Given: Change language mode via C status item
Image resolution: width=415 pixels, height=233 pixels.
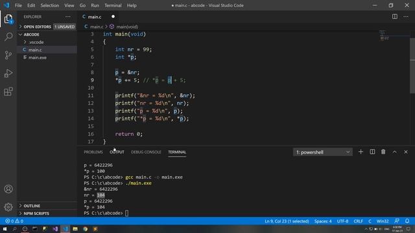Looking at the screenshot, I should (x=370, y=221).
